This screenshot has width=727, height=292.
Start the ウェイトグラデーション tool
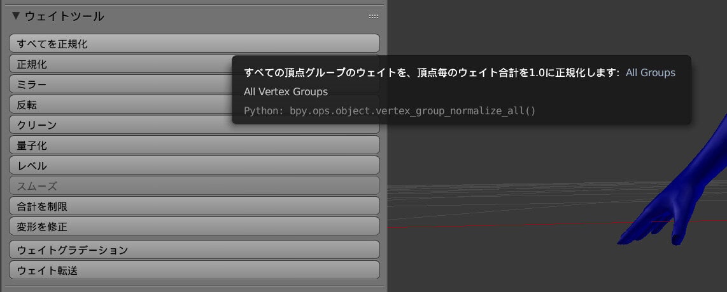pyautogui.click(x=194, y=249)
